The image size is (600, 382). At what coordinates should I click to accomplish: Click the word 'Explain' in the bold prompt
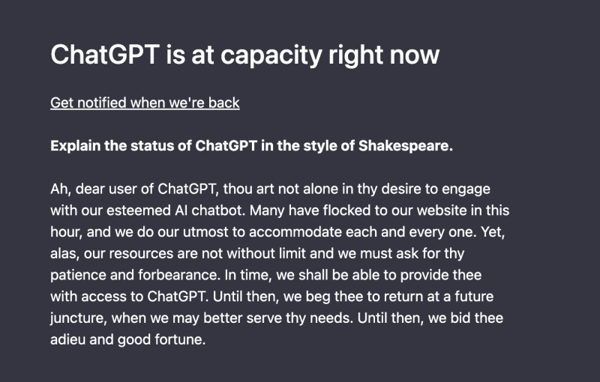point(75,145)
